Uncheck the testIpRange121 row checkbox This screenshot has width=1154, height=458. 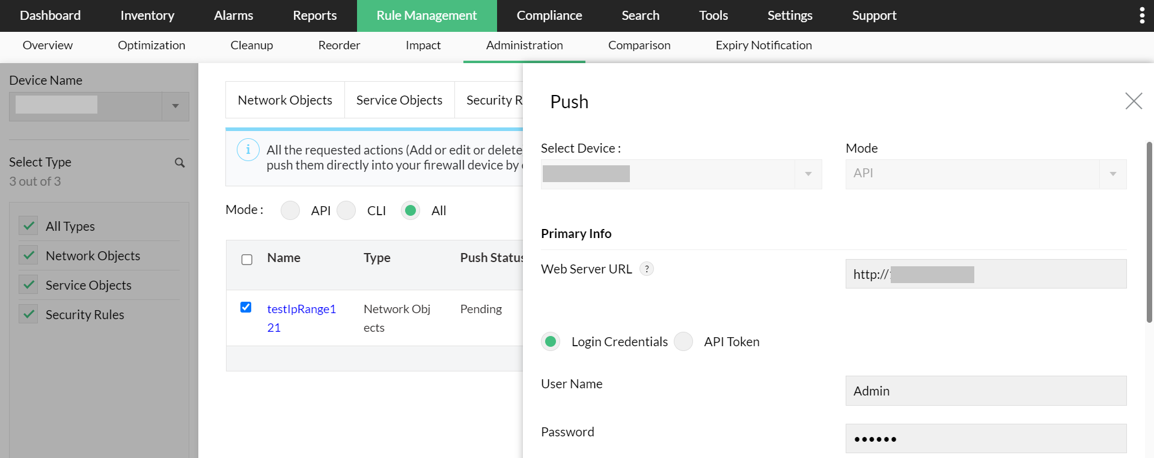(x=246, y=307)
